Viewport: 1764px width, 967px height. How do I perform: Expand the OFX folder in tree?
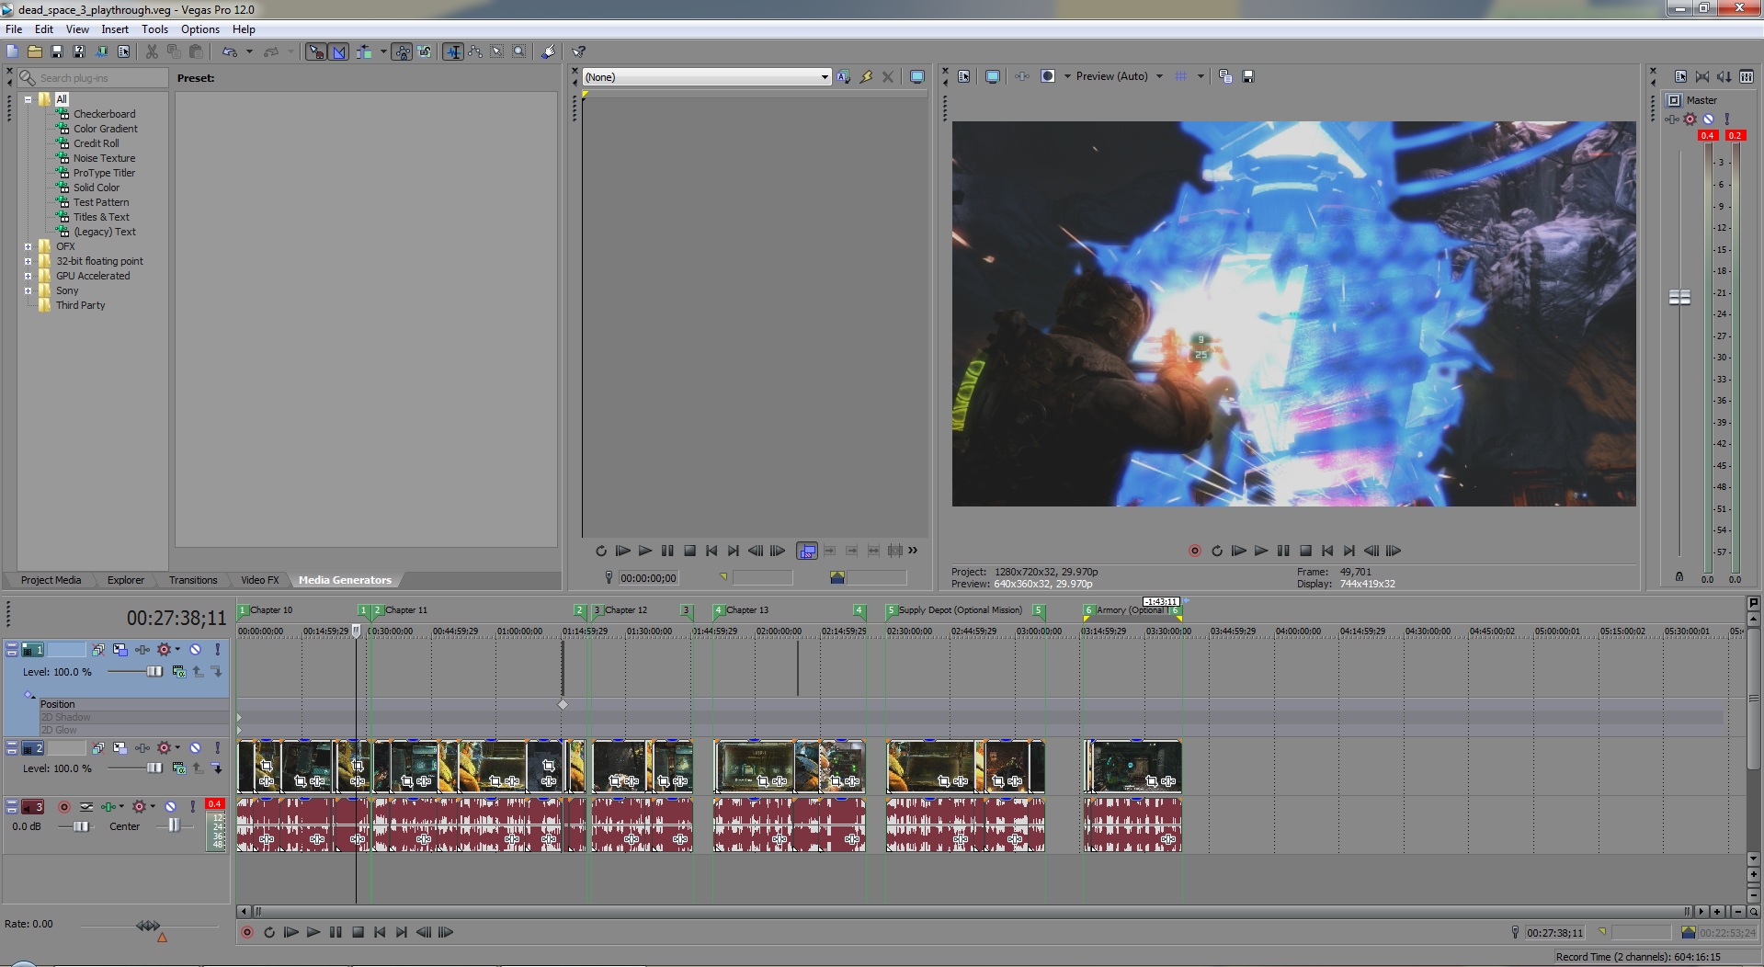(x=28, y=246)
